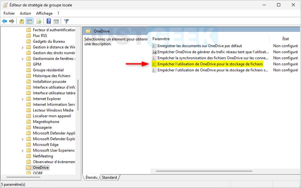The height and width of the screenshot is (188, 301).
Task: Expand the Gestion à distance de Windows node
Action: point(22,47)
